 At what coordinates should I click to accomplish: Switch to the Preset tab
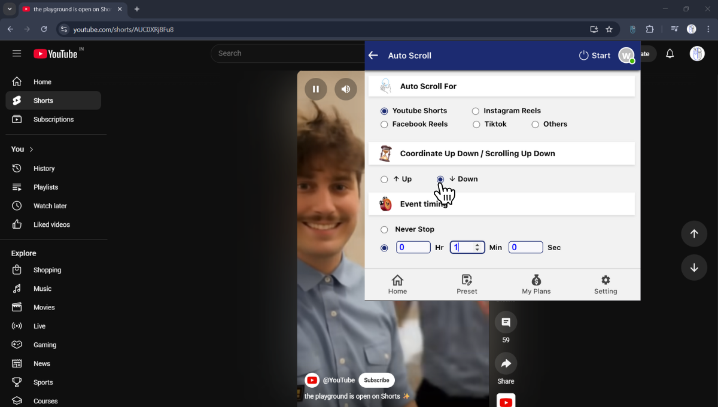click(x=467, y=284)
